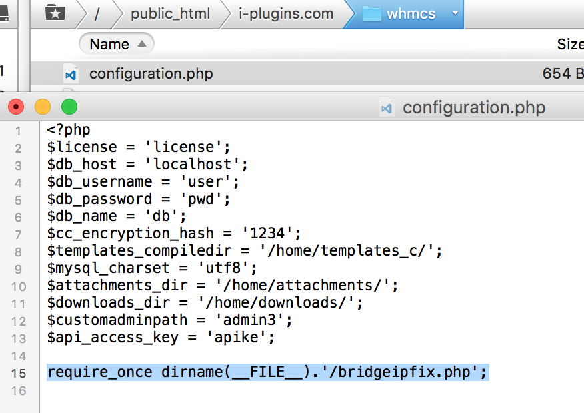The height and width of the screenshot is (413, 584).
Task: Place cursor on the $db_password line
Action: (139, 199)
